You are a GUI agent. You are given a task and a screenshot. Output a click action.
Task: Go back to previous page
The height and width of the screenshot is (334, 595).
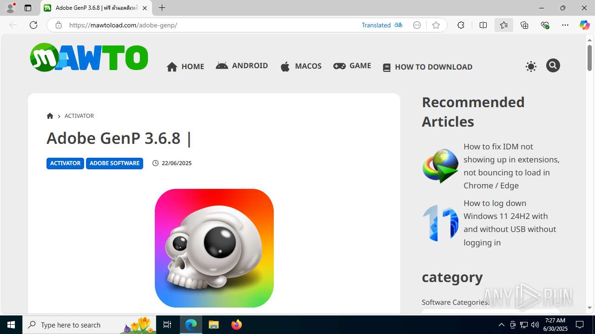tap(13, 25)
